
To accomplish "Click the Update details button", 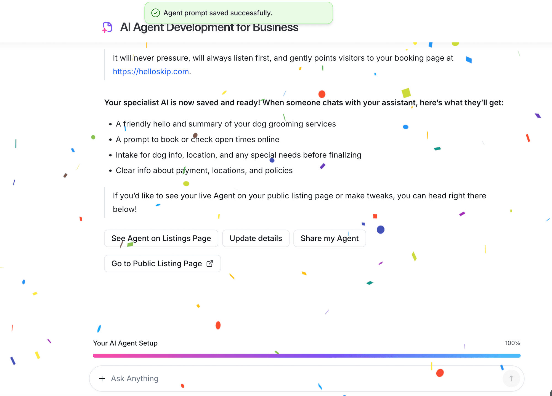I will (256, 238).
